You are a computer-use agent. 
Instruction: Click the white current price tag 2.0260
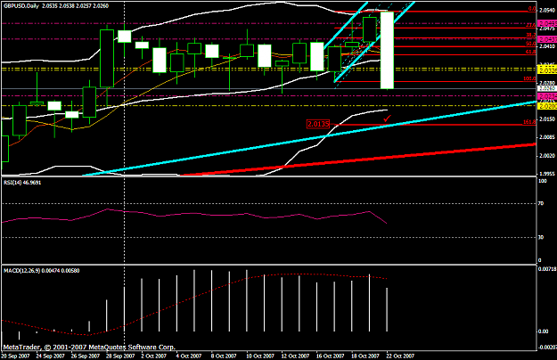547,88
